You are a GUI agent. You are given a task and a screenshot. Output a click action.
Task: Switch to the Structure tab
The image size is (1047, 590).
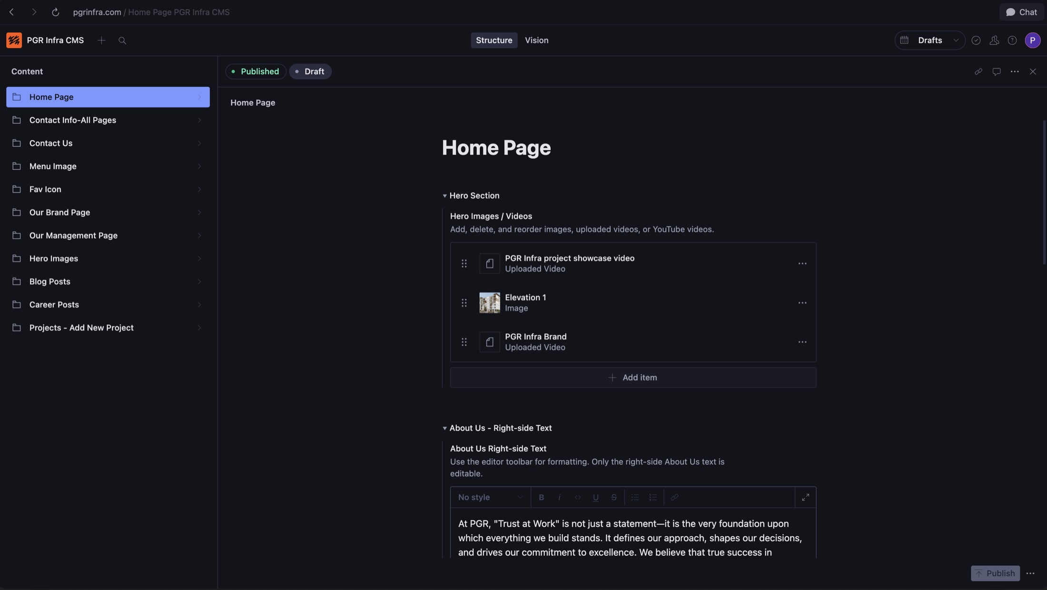coord(494,40)
